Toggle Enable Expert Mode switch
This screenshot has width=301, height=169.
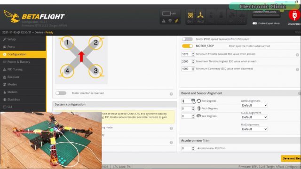(x=255, y=23)
